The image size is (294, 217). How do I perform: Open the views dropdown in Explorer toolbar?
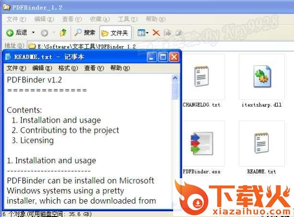(143, 33)
